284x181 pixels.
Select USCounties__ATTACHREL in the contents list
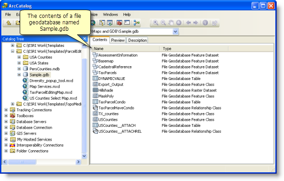point(120,131)
